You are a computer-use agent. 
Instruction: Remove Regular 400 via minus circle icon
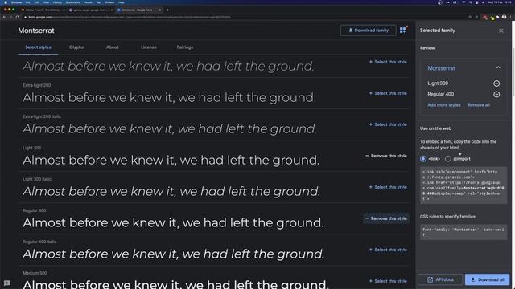tap(496, 95)
